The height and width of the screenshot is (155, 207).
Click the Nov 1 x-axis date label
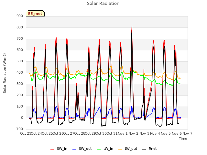pos(123,133)
